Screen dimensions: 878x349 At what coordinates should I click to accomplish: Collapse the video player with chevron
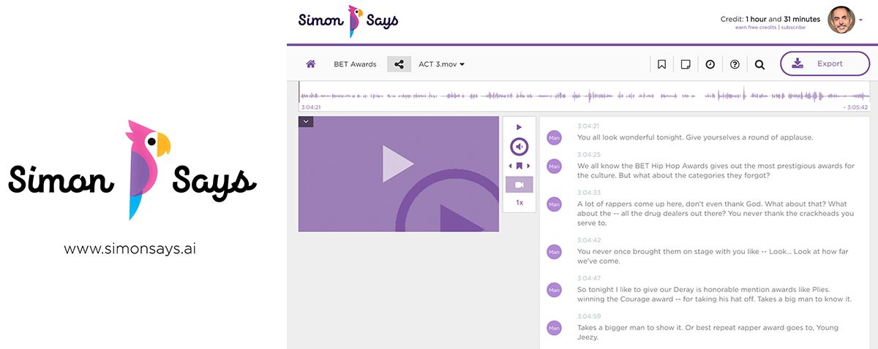306,121
